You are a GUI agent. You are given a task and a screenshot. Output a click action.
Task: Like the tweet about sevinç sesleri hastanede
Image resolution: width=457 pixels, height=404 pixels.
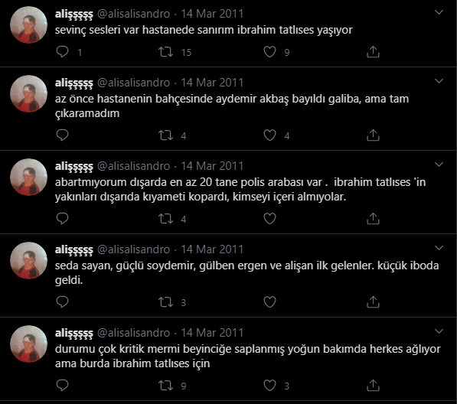269,52
